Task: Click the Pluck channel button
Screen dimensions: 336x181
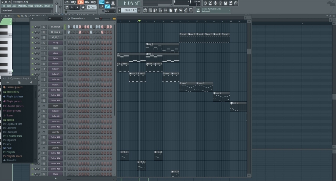Action: click(55, 174)
